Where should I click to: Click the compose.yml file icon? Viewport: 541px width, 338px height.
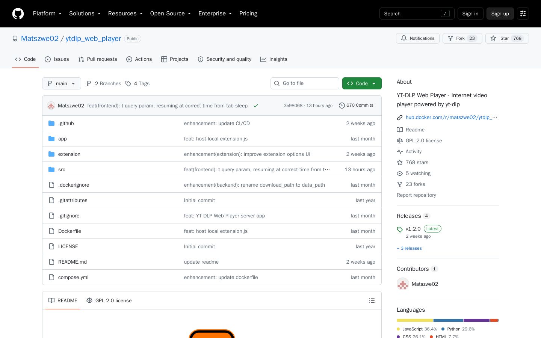coord(51,277)
